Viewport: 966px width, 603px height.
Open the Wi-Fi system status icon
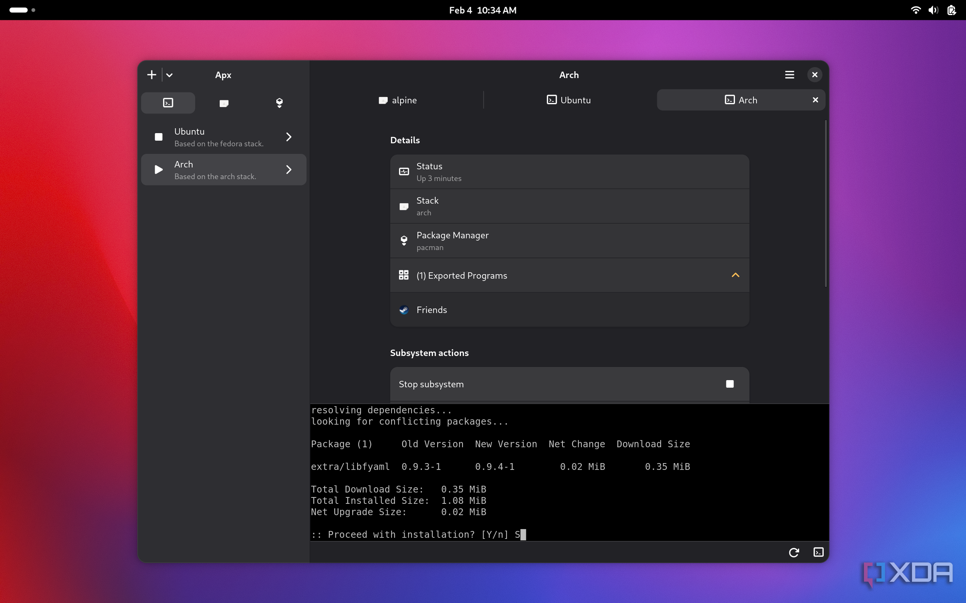(x=915, y=10)
